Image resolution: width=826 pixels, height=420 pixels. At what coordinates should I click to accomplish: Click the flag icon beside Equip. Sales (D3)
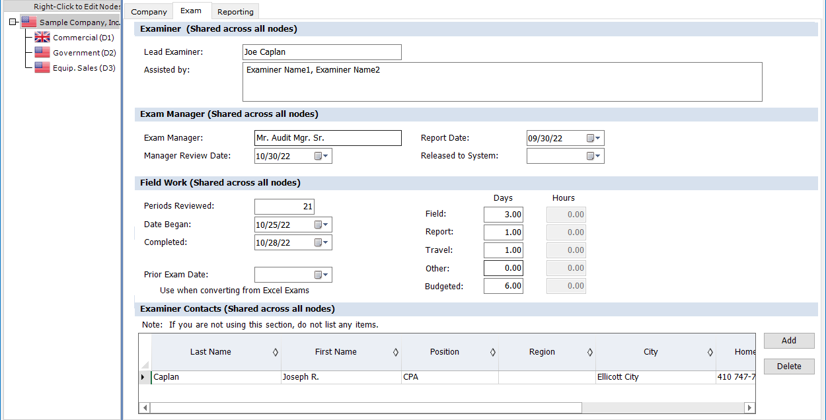(x=42, y=68)
